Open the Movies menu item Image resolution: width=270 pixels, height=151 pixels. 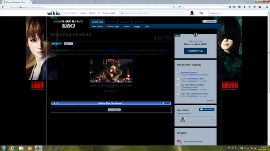[x=92, y=13]
